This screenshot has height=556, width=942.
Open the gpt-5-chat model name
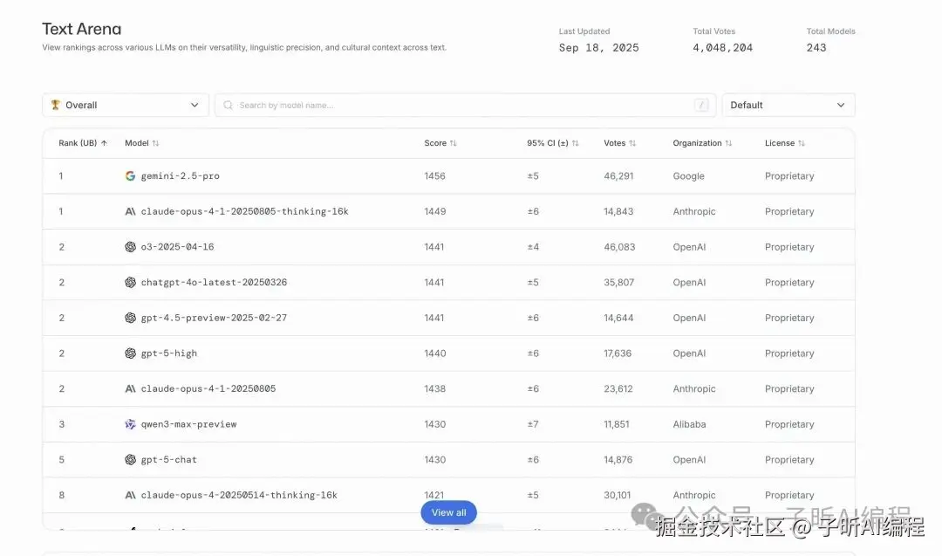pyautogui.click(x=169, y=460)
